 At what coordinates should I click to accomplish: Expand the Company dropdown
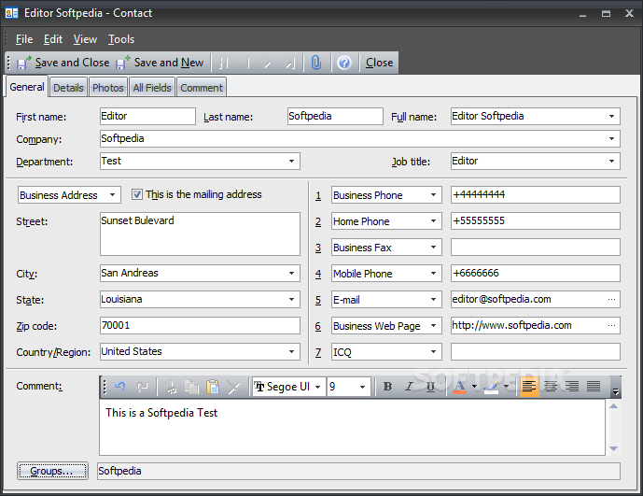click(x=611, y=139)
